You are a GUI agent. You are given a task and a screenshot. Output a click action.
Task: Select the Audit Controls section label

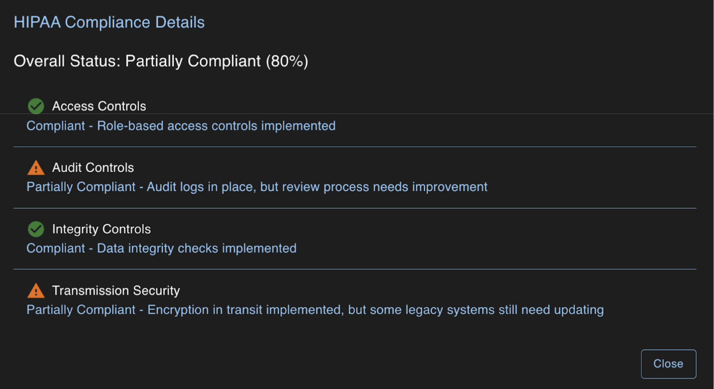pos(93,167)
